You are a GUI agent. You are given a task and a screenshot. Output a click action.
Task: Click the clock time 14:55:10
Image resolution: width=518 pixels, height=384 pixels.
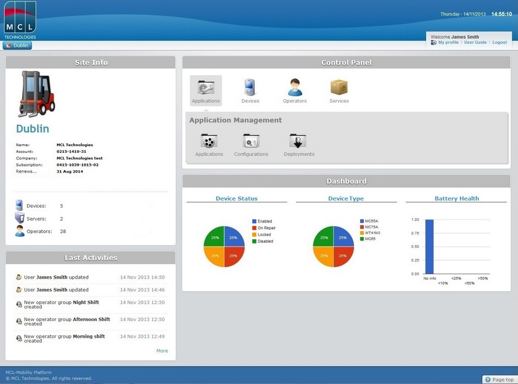pyautogui.click(x=501, y=14)
